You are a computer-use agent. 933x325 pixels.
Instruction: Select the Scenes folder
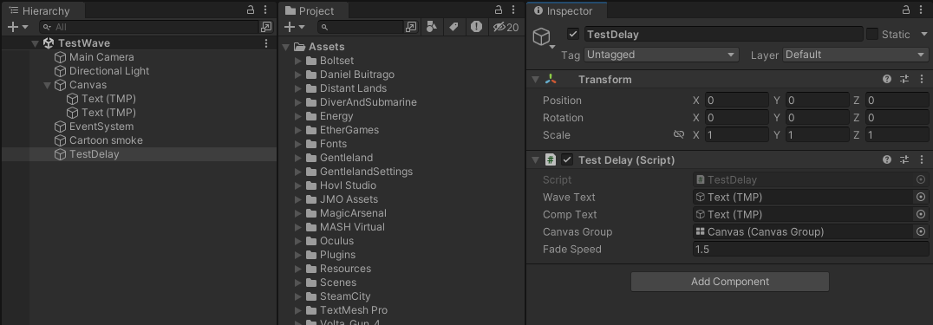coord(331,283)
